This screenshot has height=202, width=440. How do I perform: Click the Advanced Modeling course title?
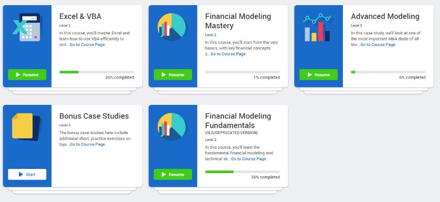click(385, 17)
